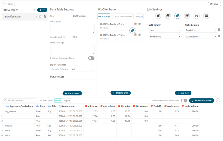
Task: Click the Search Columns field
Action: [21, 101]
